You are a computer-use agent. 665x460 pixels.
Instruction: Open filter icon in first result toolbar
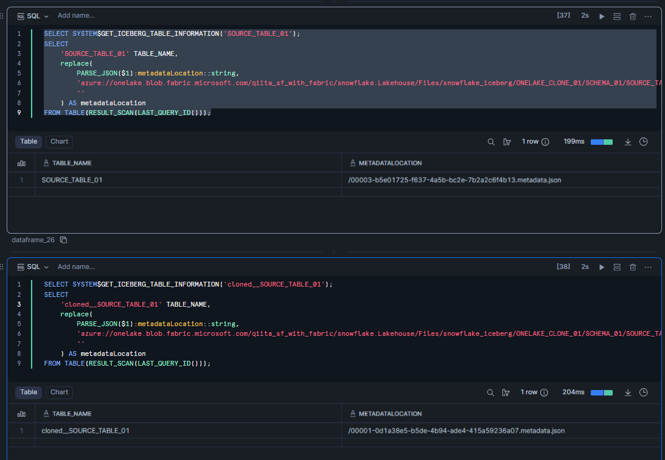pos(507,142)
